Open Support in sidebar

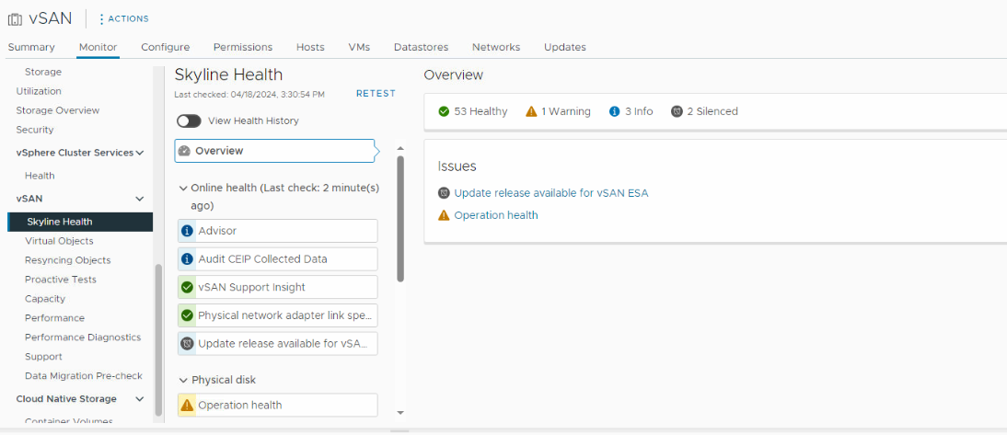(43, 357)
